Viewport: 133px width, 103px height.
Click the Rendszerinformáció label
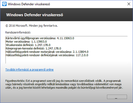18,33
